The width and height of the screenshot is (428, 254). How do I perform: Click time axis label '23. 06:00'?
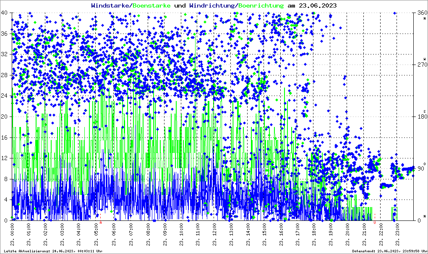click(114, 234)
